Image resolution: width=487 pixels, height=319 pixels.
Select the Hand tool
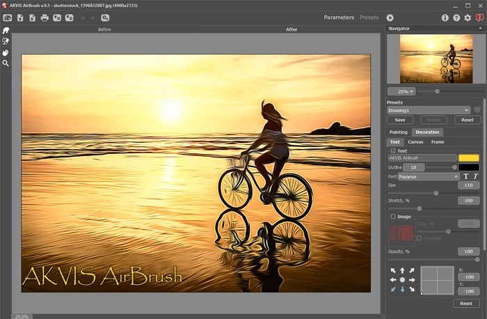tap(6, 52)
